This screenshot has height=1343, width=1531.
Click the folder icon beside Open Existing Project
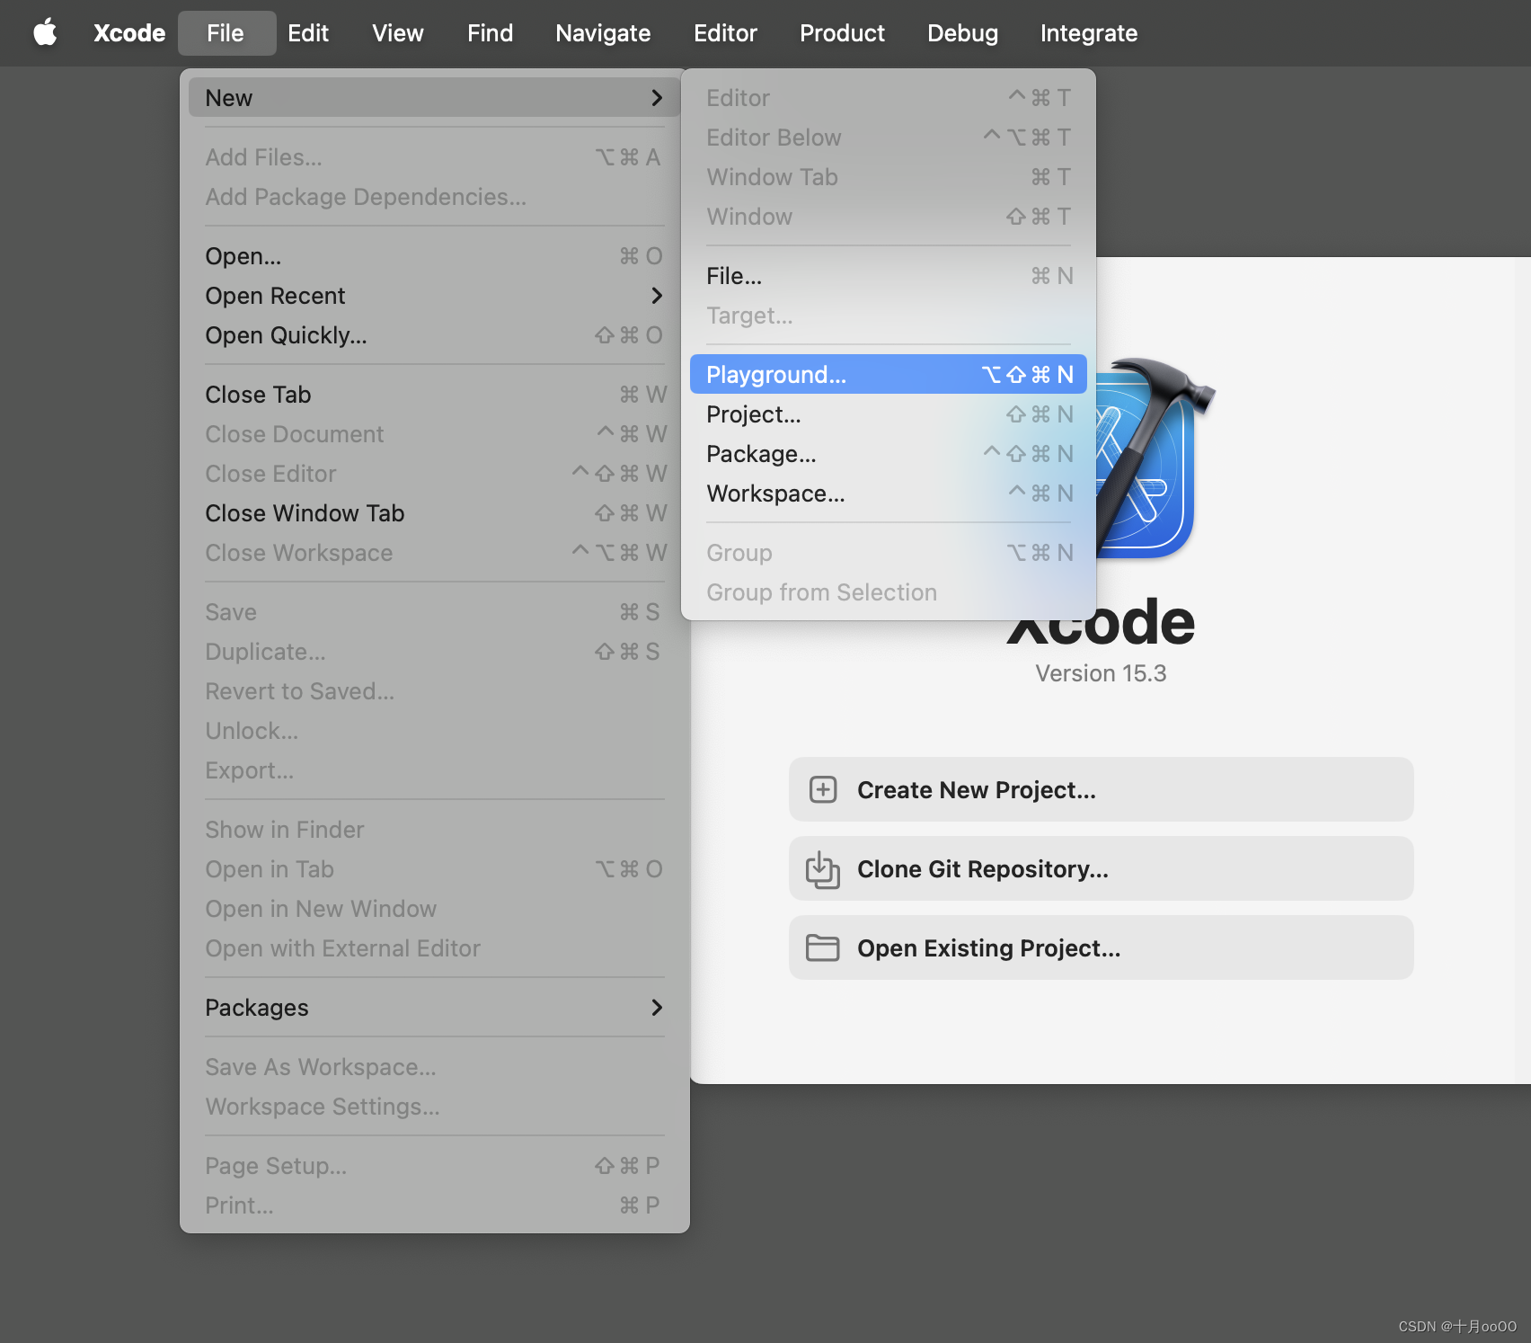pos(823,947)
